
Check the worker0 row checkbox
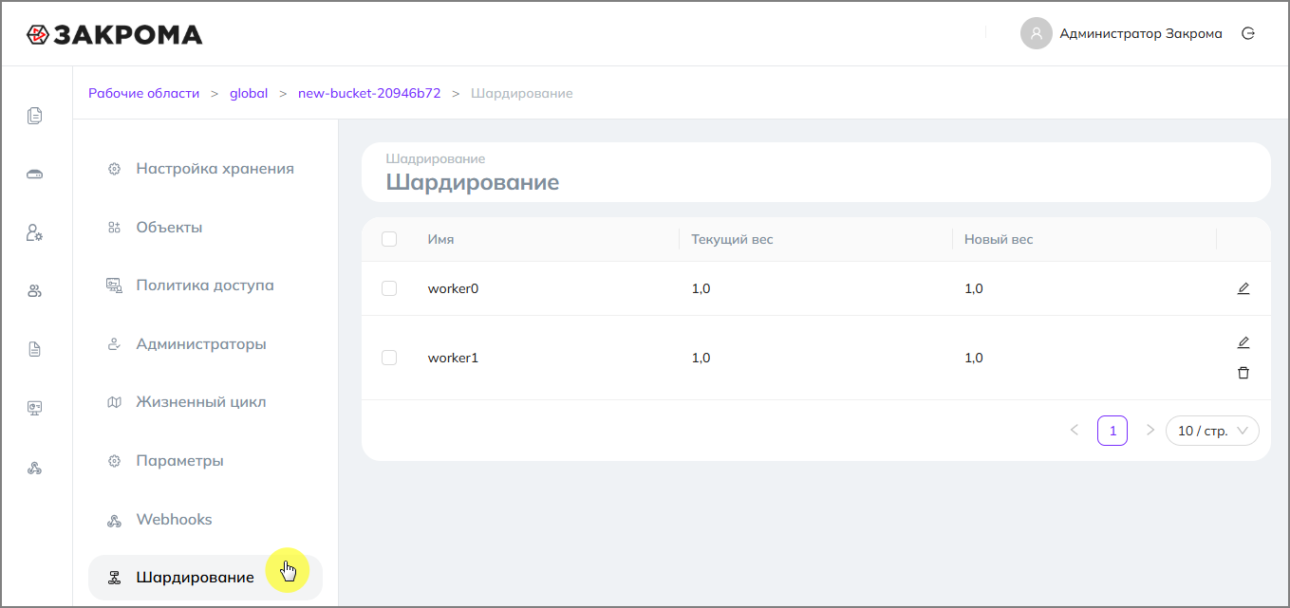389,288
